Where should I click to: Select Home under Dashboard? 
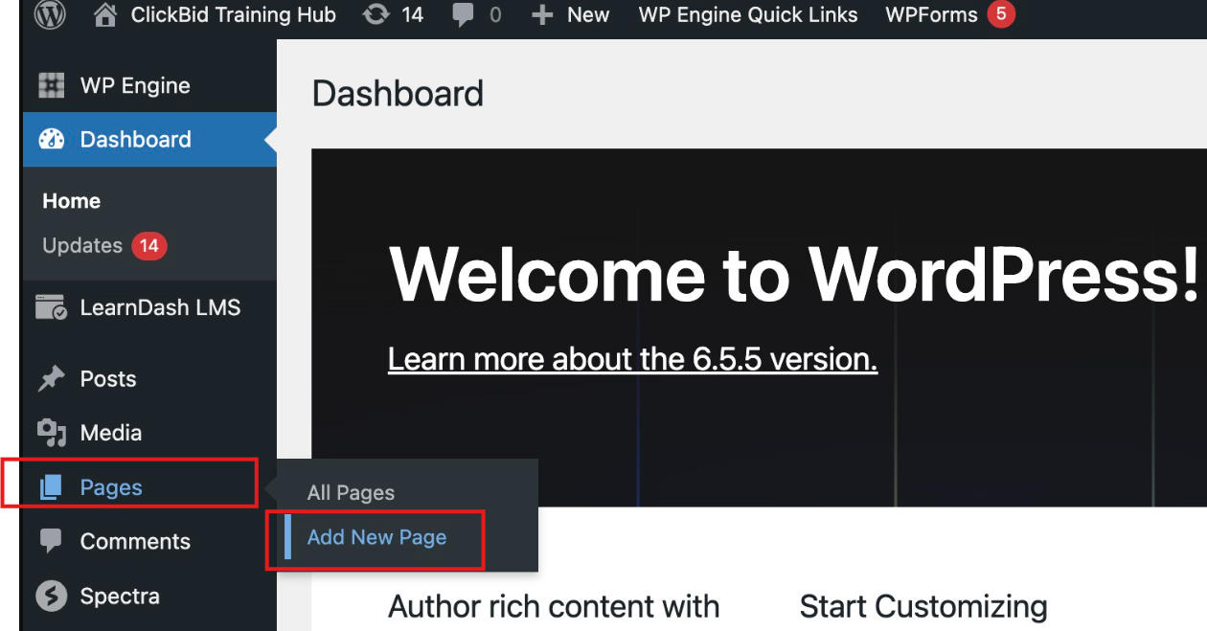tap(72, 201)
